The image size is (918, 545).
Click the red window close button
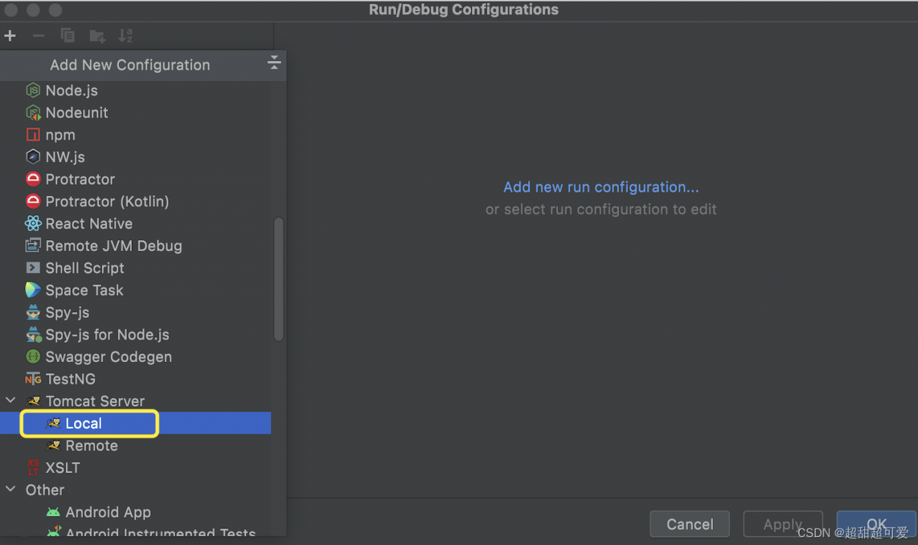pyautogui.click(x=11, y=10)
